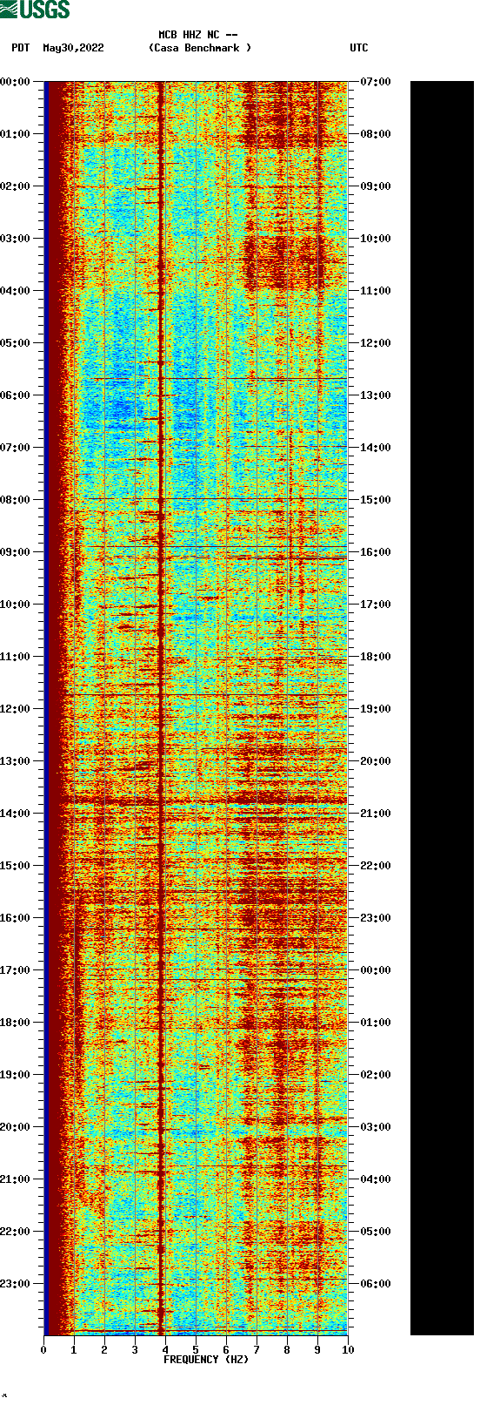
Task: Click the UTC time label 08:00
Action: click(376, 134)
